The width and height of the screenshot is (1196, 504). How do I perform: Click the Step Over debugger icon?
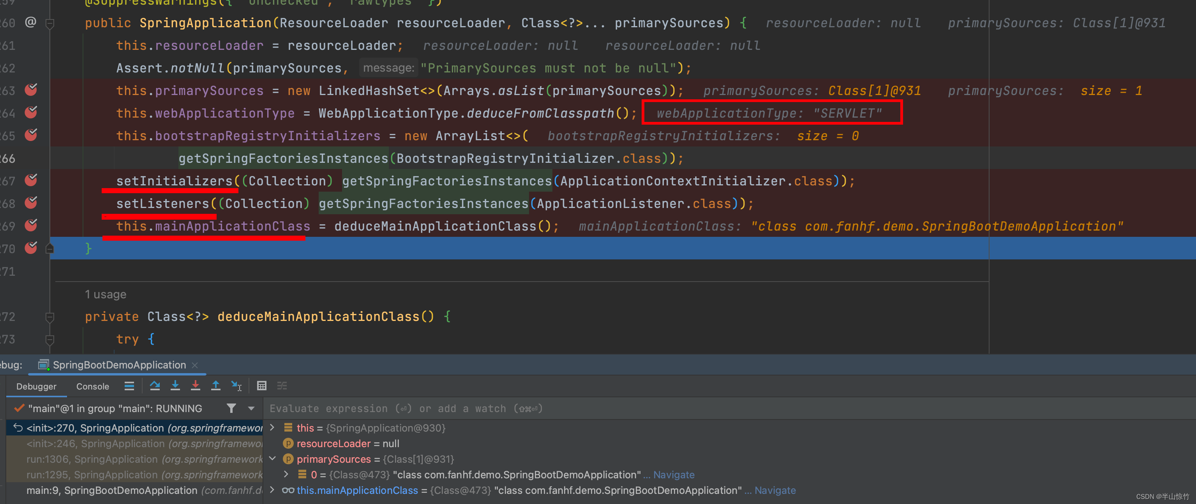155,386
